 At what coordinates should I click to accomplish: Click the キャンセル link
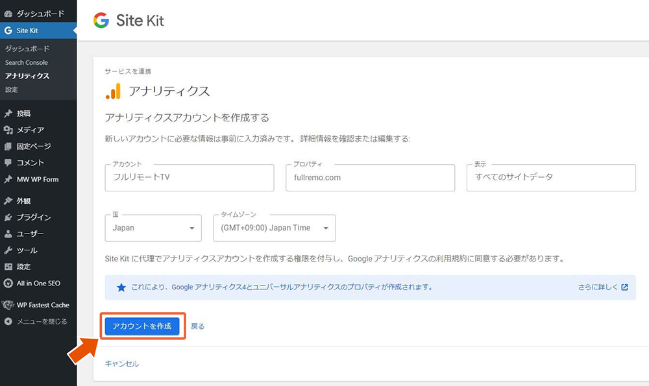122,364
